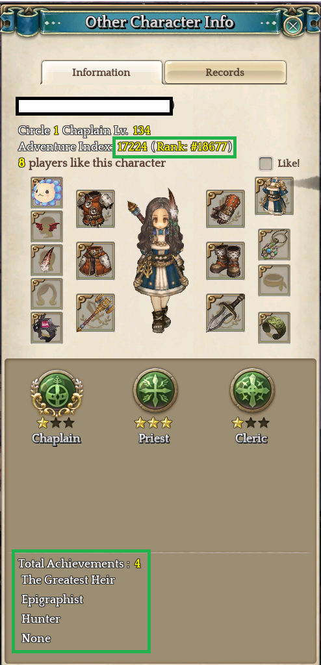This screenshot has width=321, height=665.
Task: Select the dagger sub-weapon slot
Action: pyautogui.click(x=225, y=312)
